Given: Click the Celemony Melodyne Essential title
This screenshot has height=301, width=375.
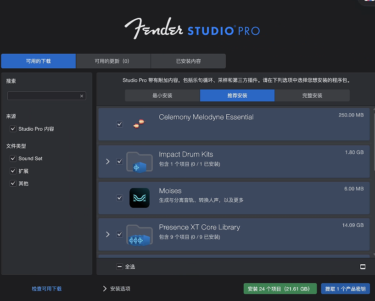Looking at the screenshot, I should [206, 117].
